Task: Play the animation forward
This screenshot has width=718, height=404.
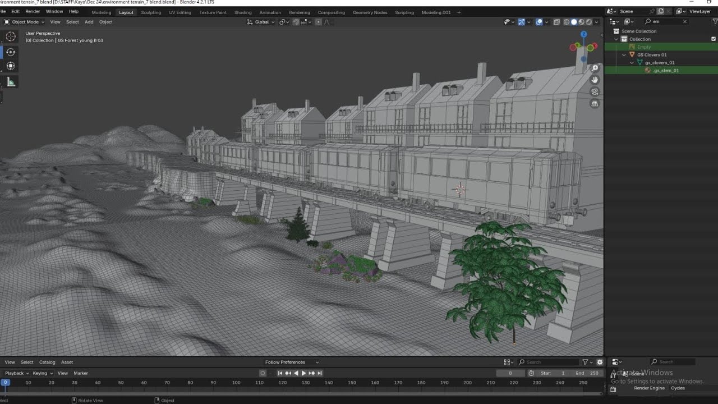Action: click(304, 373)
